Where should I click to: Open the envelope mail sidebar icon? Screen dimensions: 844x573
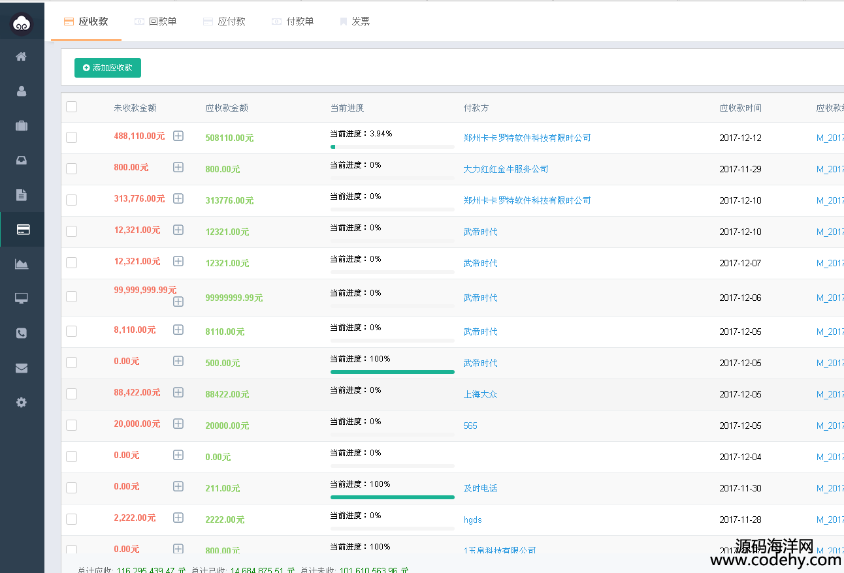click(x=22, y=368)
